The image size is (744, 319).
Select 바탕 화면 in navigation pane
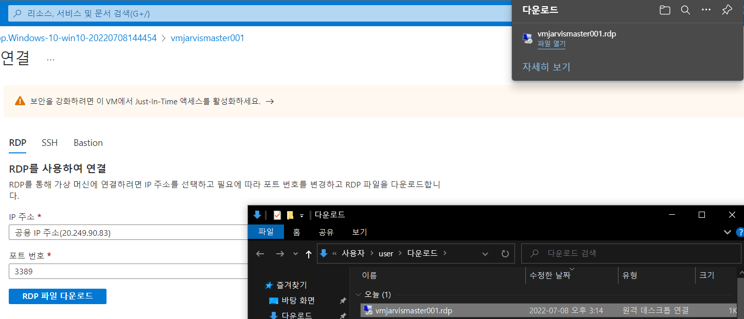[x=298, y=301]
